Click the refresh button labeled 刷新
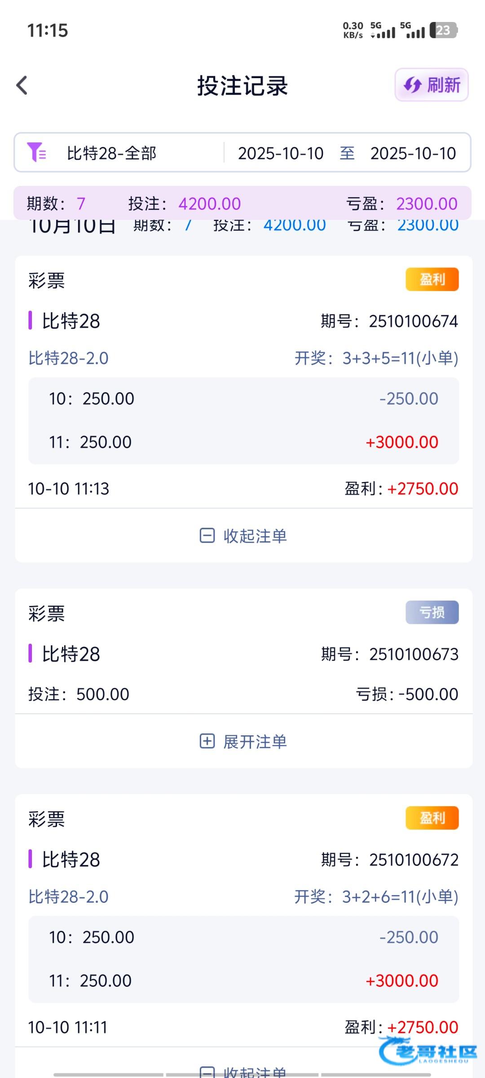Image resolution: width=485 pixels, height=1078 pixels. 432,85
